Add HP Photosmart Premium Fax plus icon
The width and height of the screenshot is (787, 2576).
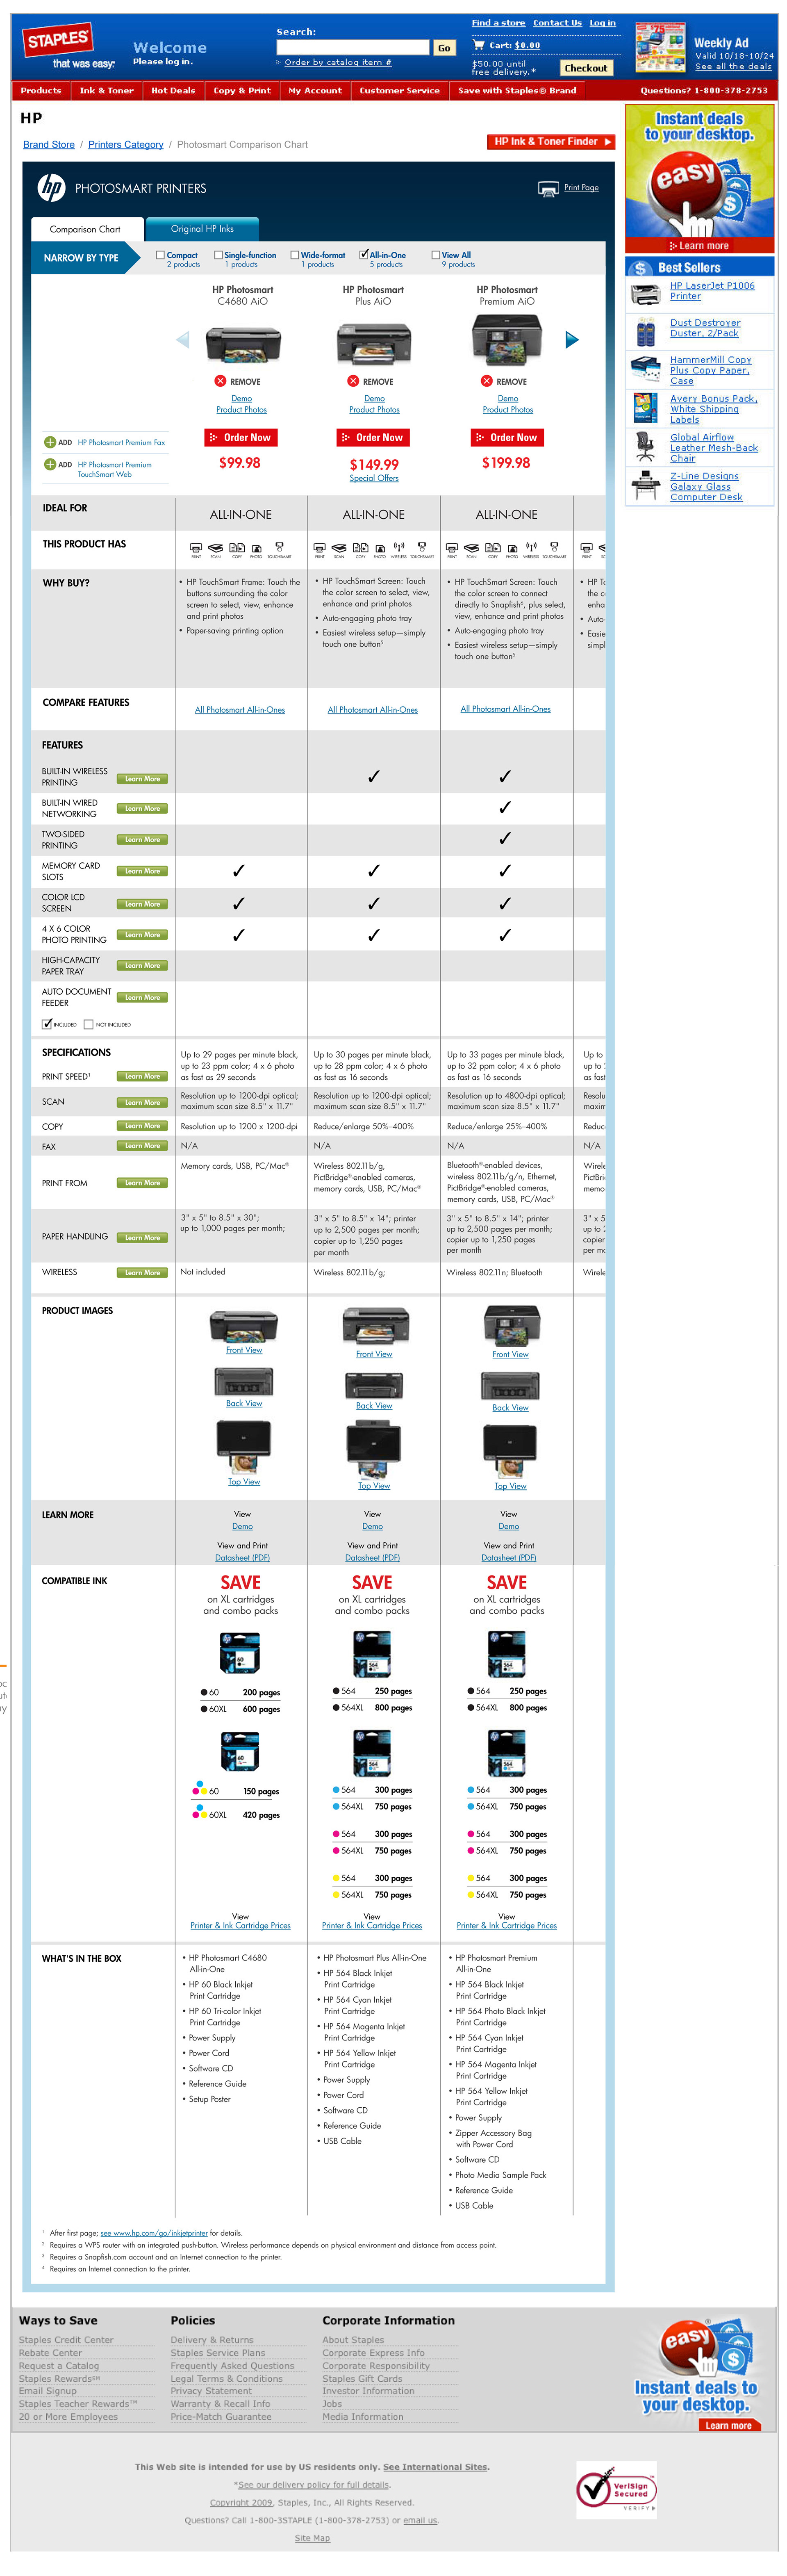coord(50,442)
